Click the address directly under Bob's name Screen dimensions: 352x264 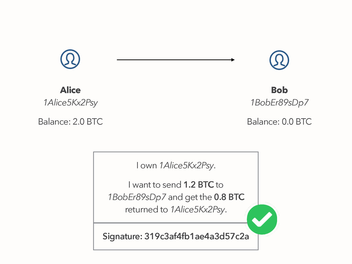click(x=279, y=102)
